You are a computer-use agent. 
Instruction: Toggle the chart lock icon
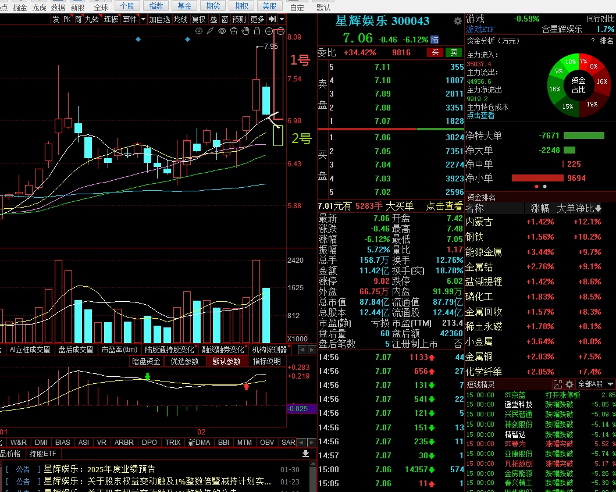coord(257,31)
